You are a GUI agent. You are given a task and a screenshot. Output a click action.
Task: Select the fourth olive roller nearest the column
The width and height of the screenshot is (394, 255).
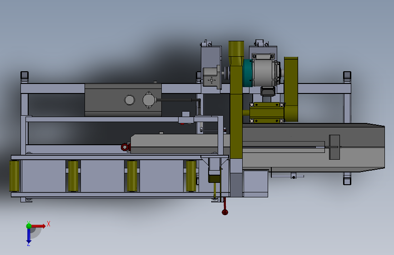191,176
